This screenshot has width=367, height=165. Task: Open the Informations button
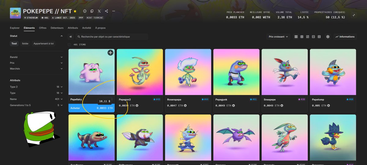(345, 37)
